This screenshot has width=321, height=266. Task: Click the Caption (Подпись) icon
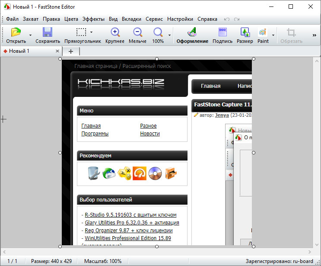click(222, 32)
